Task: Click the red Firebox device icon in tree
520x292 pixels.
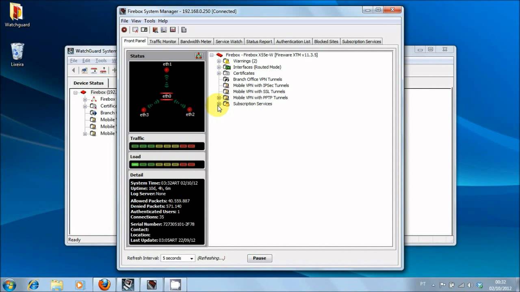Action: pyautogui.click(x=219, y=55)
